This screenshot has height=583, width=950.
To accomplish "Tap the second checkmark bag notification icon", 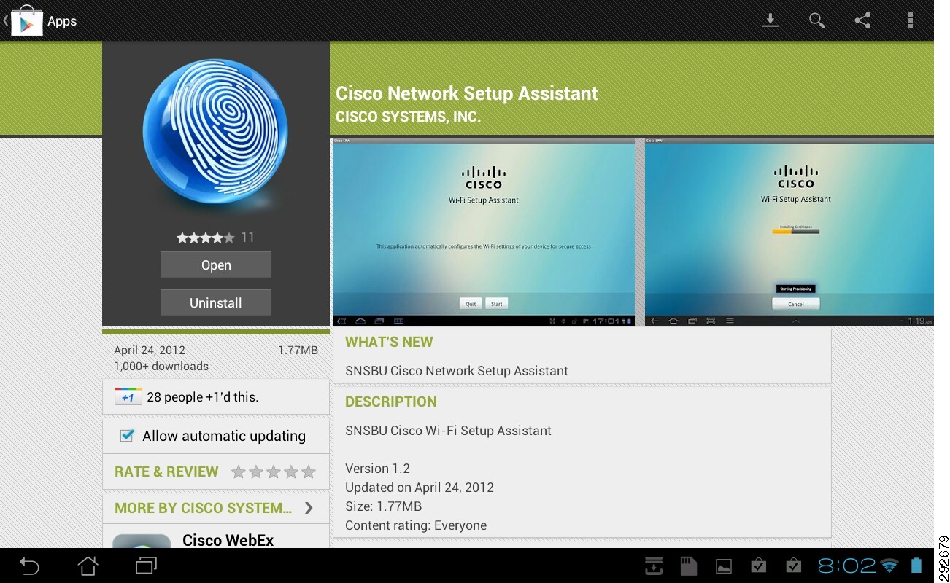I will [793, 566].
